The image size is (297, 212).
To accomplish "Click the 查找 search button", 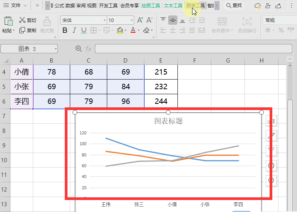I will tap(234, 5).
